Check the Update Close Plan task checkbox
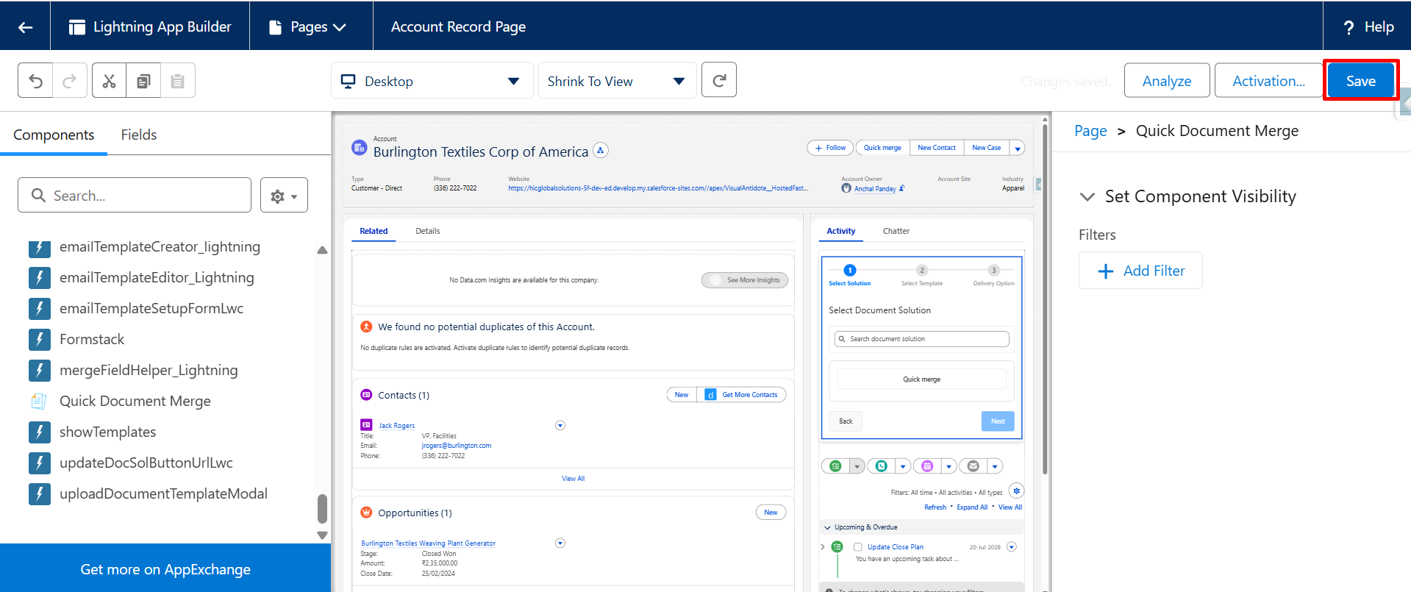The width and height of the screenshot is (1411, 592). click(x=857, y=547)
